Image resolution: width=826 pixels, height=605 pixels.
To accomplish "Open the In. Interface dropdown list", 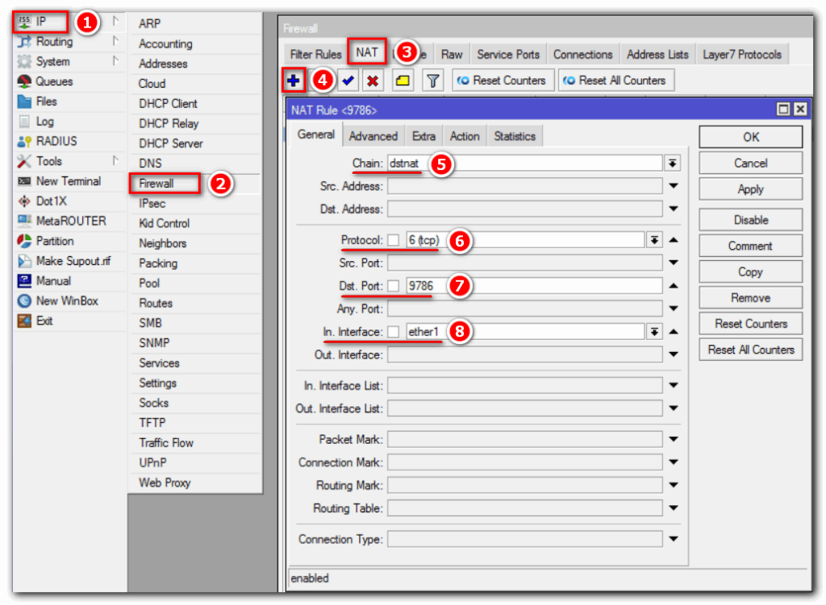I will [x=654, y=332].
